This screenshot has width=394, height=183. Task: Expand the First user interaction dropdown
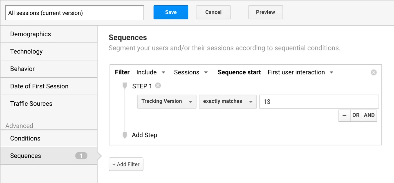(x=300, y=72)
